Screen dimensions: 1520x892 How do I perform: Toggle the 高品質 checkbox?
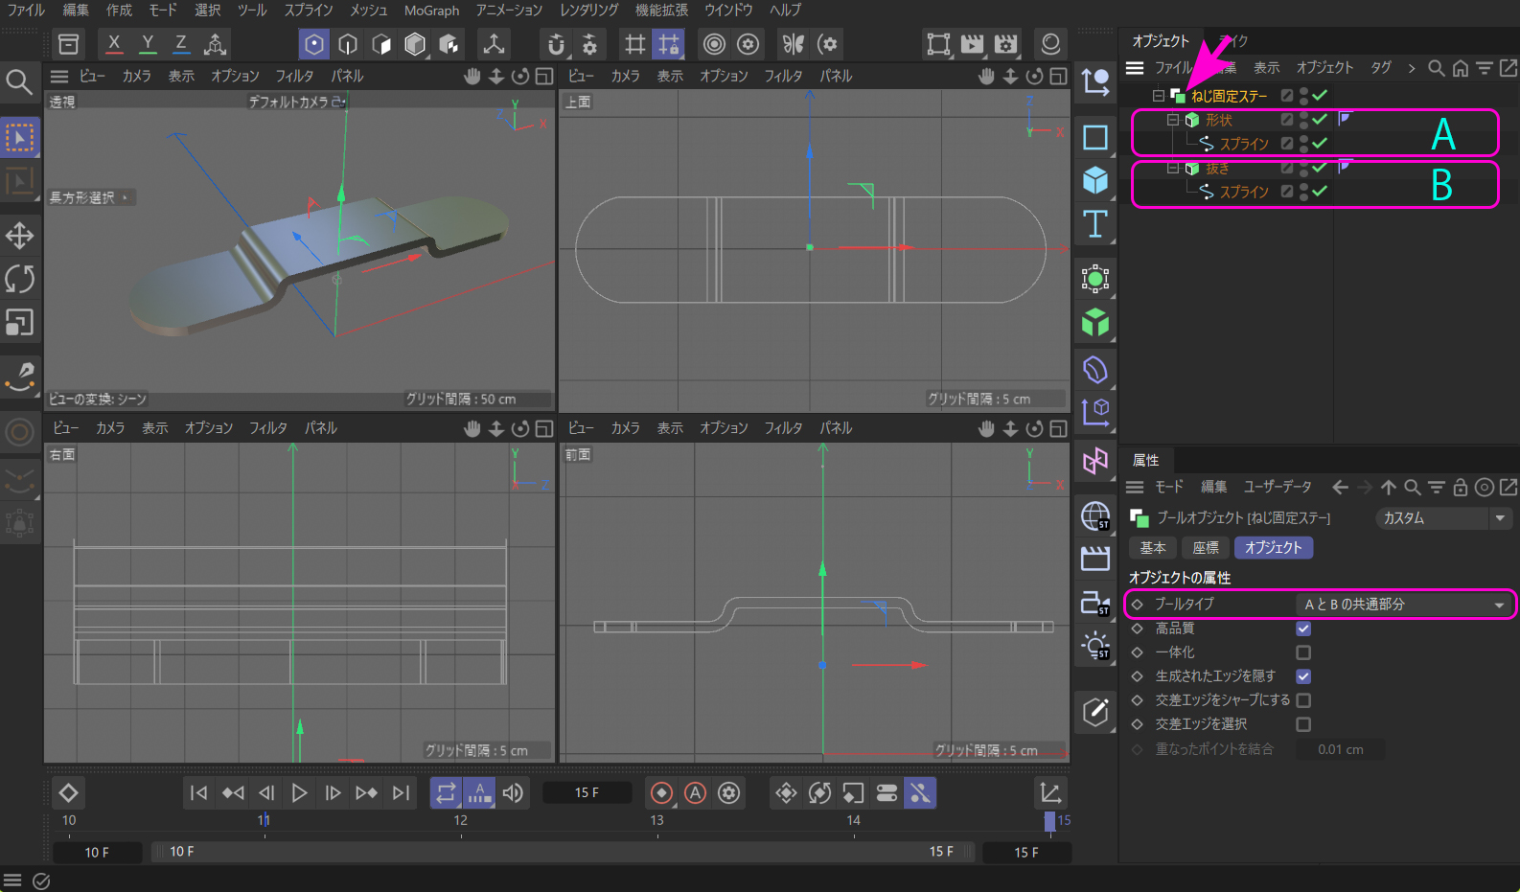point(1303,629)
